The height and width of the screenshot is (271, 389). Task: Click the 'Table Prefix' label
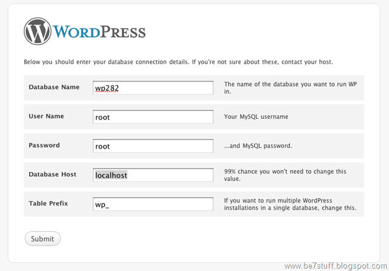pos(49,204)
